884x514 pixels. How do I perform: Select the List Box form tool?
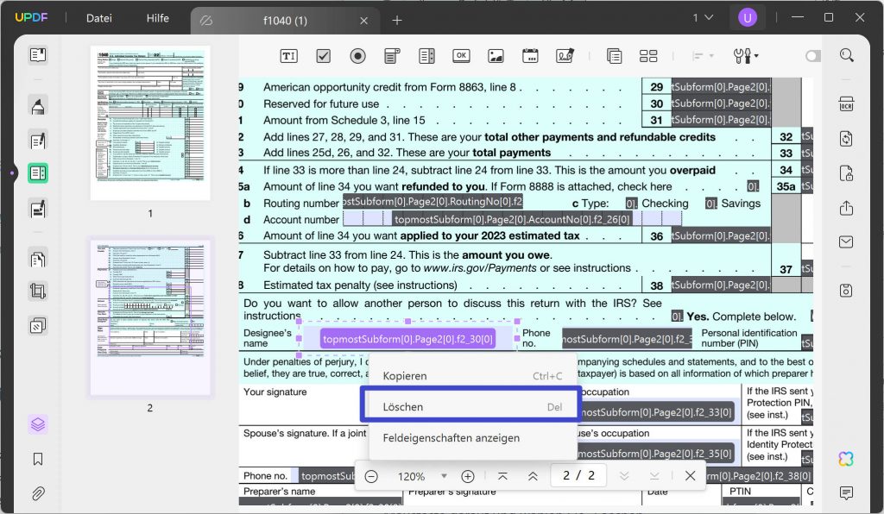(x=426, y=55)
